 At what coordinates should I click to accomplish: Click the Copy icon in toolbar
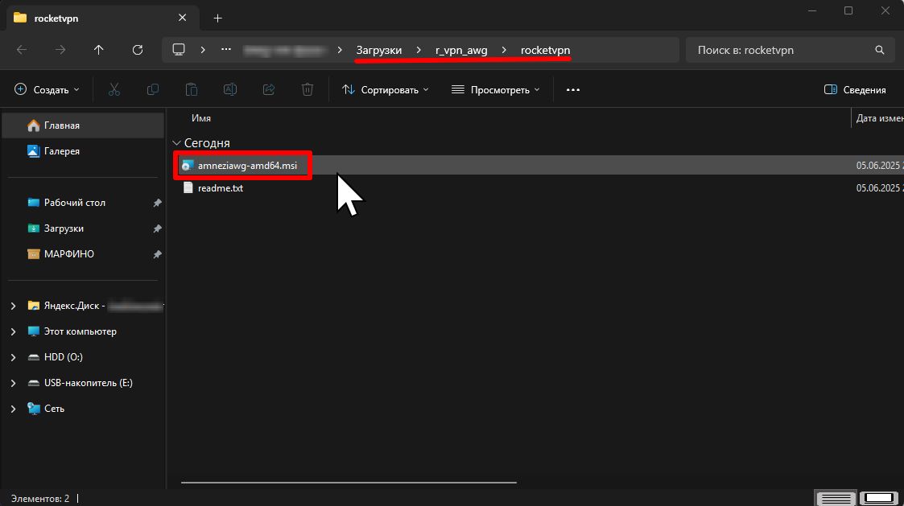(153, 90)
